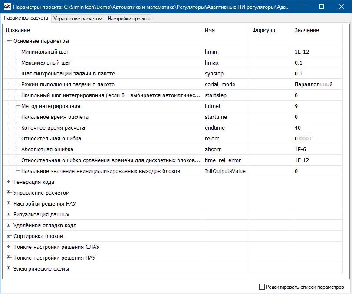This screenshot has height=294, width=352.
Task: Expand the Управление расчётом tree group
Action: [x=8, y=193]
